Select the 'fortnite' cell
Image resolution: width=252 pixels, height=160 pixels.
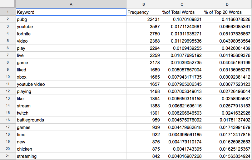coord(71,34)
